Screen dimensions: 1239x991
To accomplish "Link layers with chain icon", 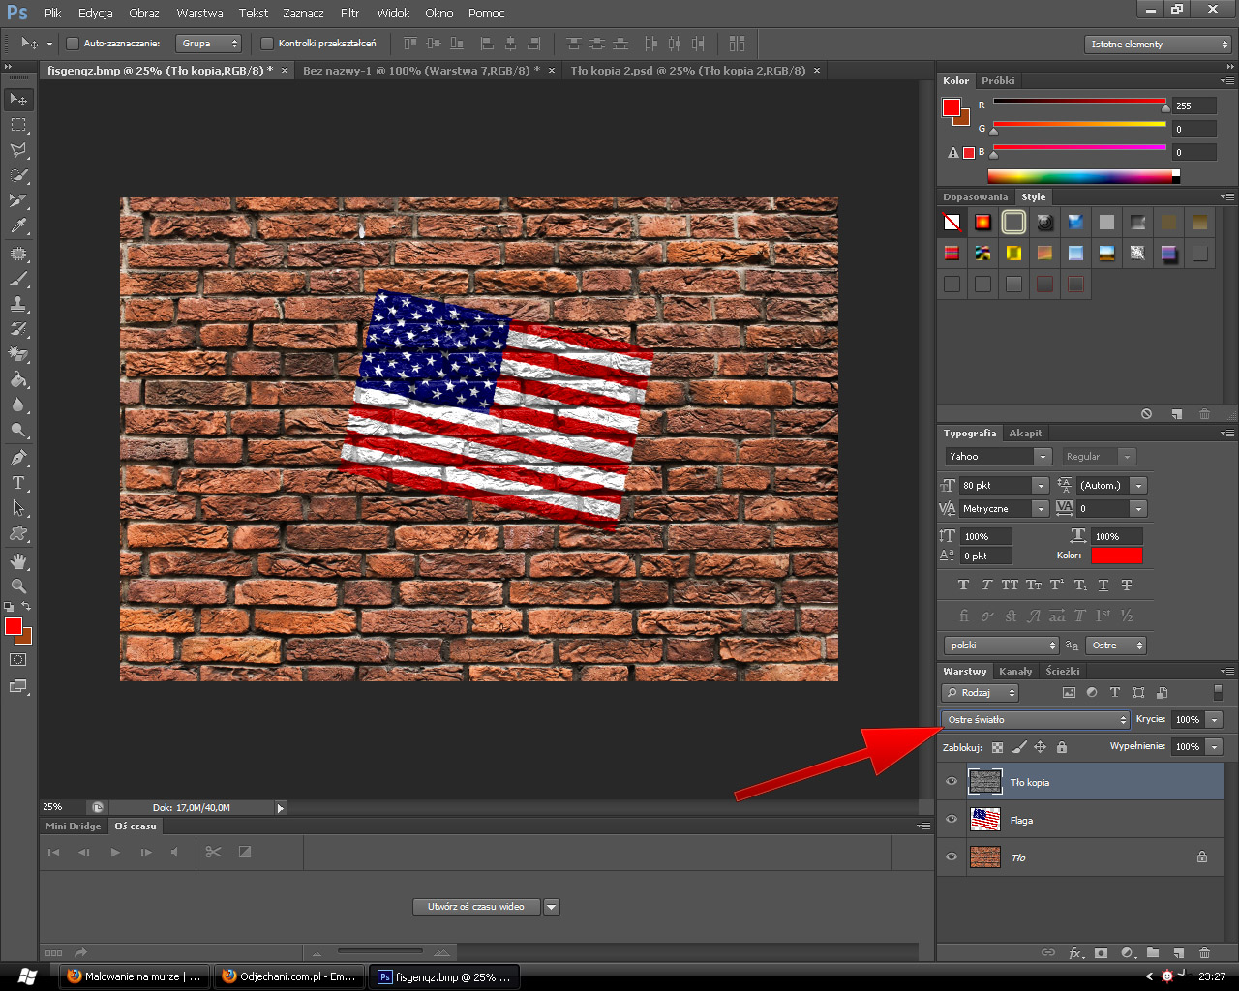I will pos(1048,953).
